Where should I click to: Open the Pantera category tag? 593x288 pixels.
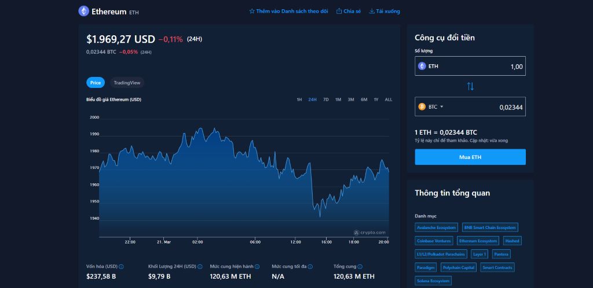502,254
